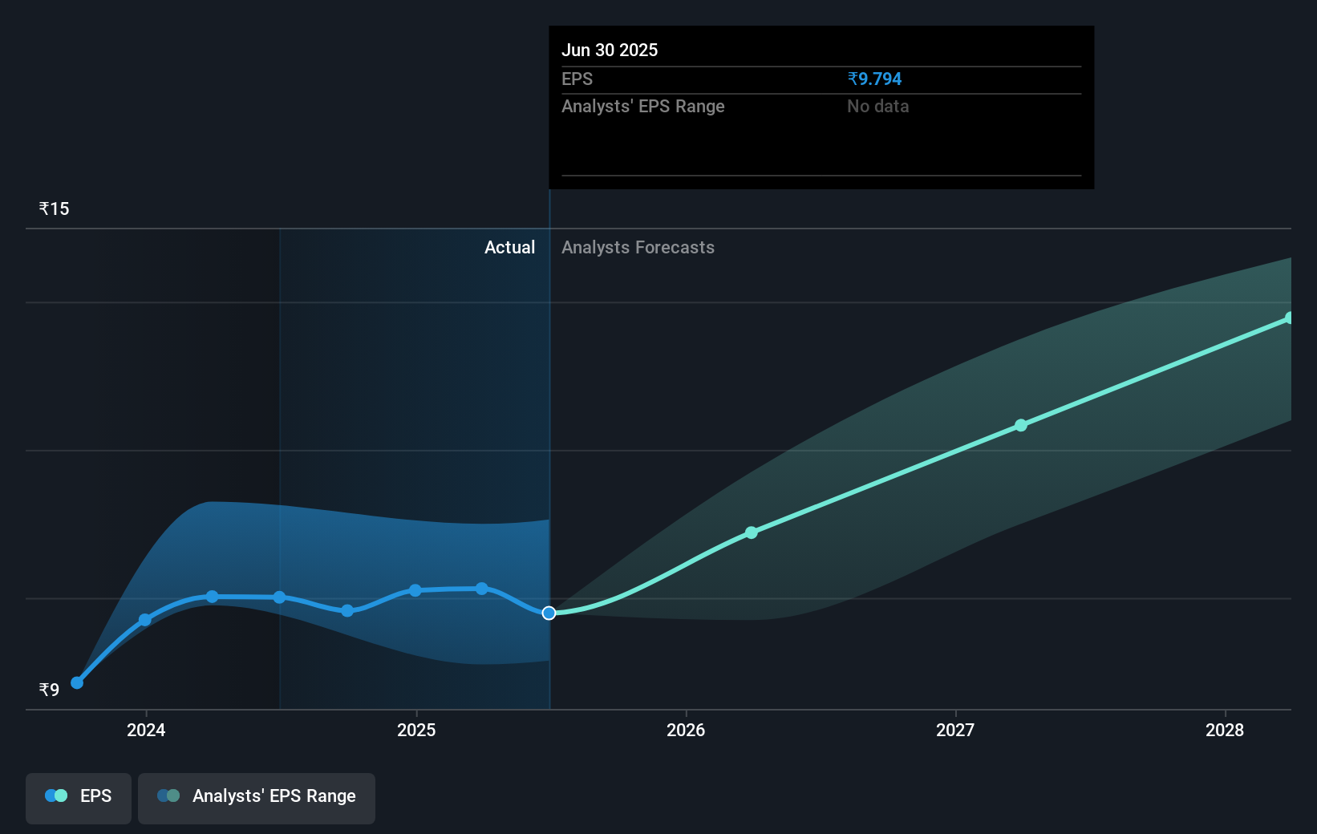Select the forecast data point just after 2027
1317x834 pixels.
1021,425
